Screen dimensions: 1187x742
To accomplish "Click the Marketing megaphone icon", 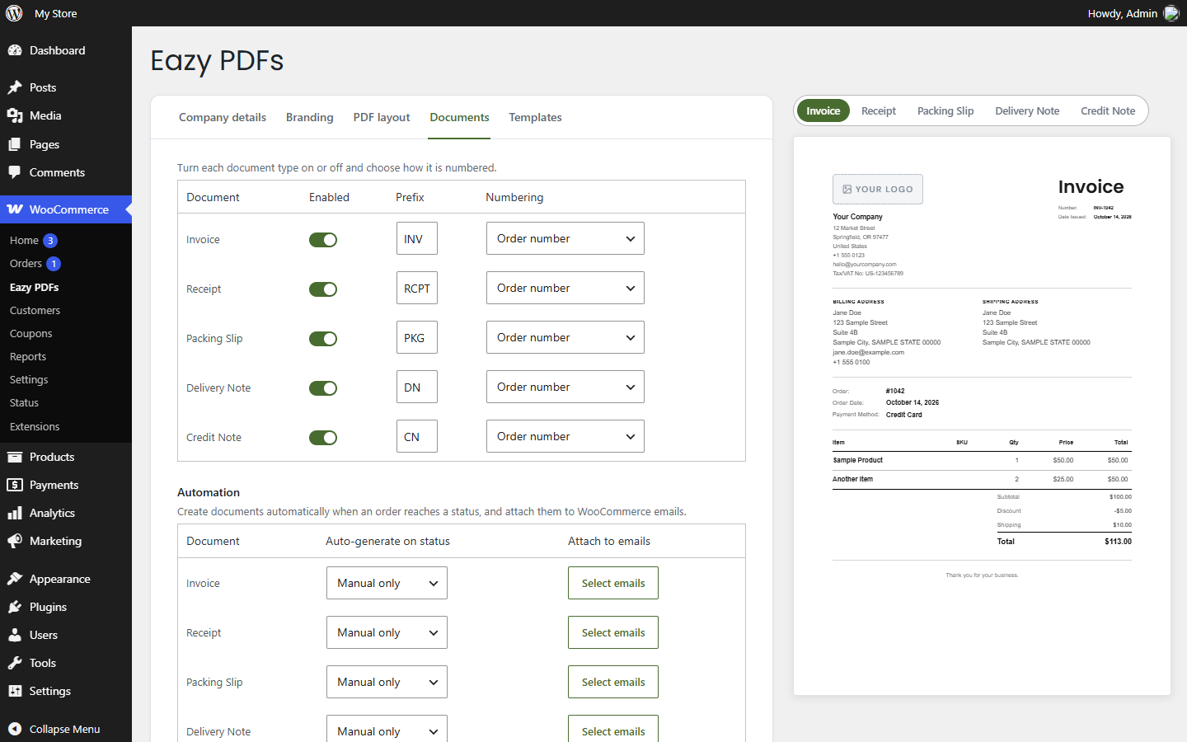I will point(15,541).
